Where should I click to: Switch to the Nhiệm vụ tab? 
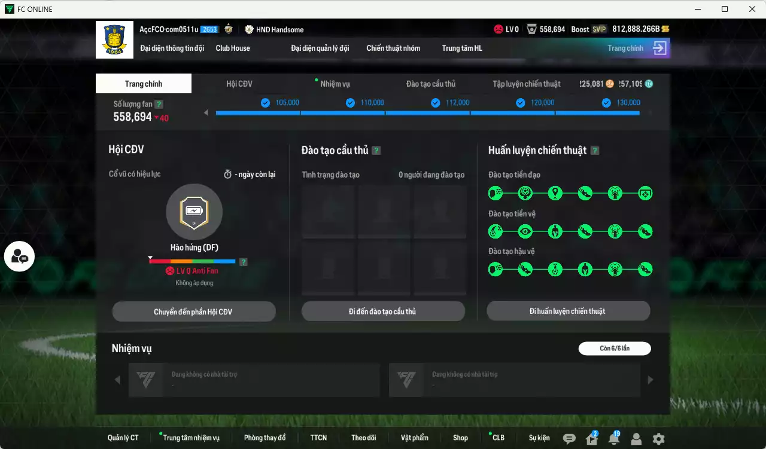point(335,84)
